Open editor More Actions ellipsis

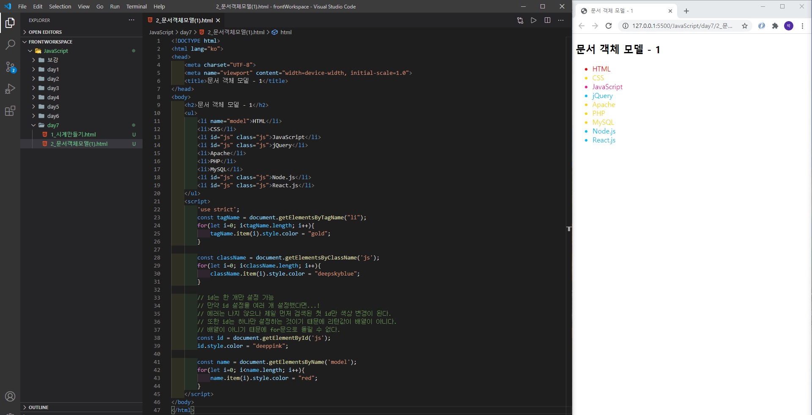(x=561, y=20)
